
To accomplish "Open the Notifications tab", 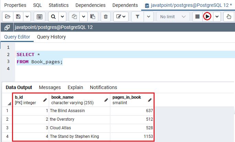I will 103,87.
